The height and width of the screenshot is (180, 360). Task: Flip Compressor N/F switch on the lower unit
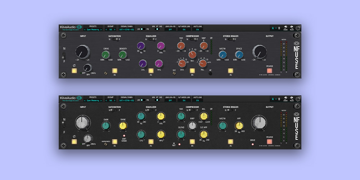tap(192, 110)
